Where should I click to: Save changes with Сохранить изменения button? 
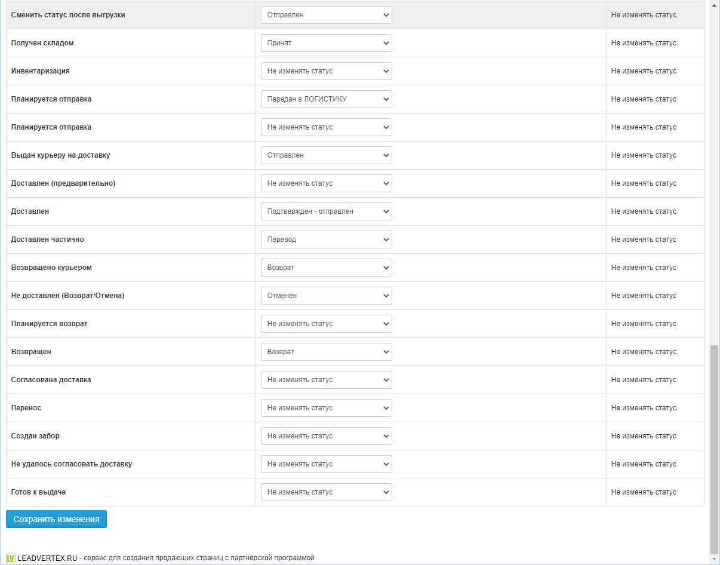[x=56, y=519]
